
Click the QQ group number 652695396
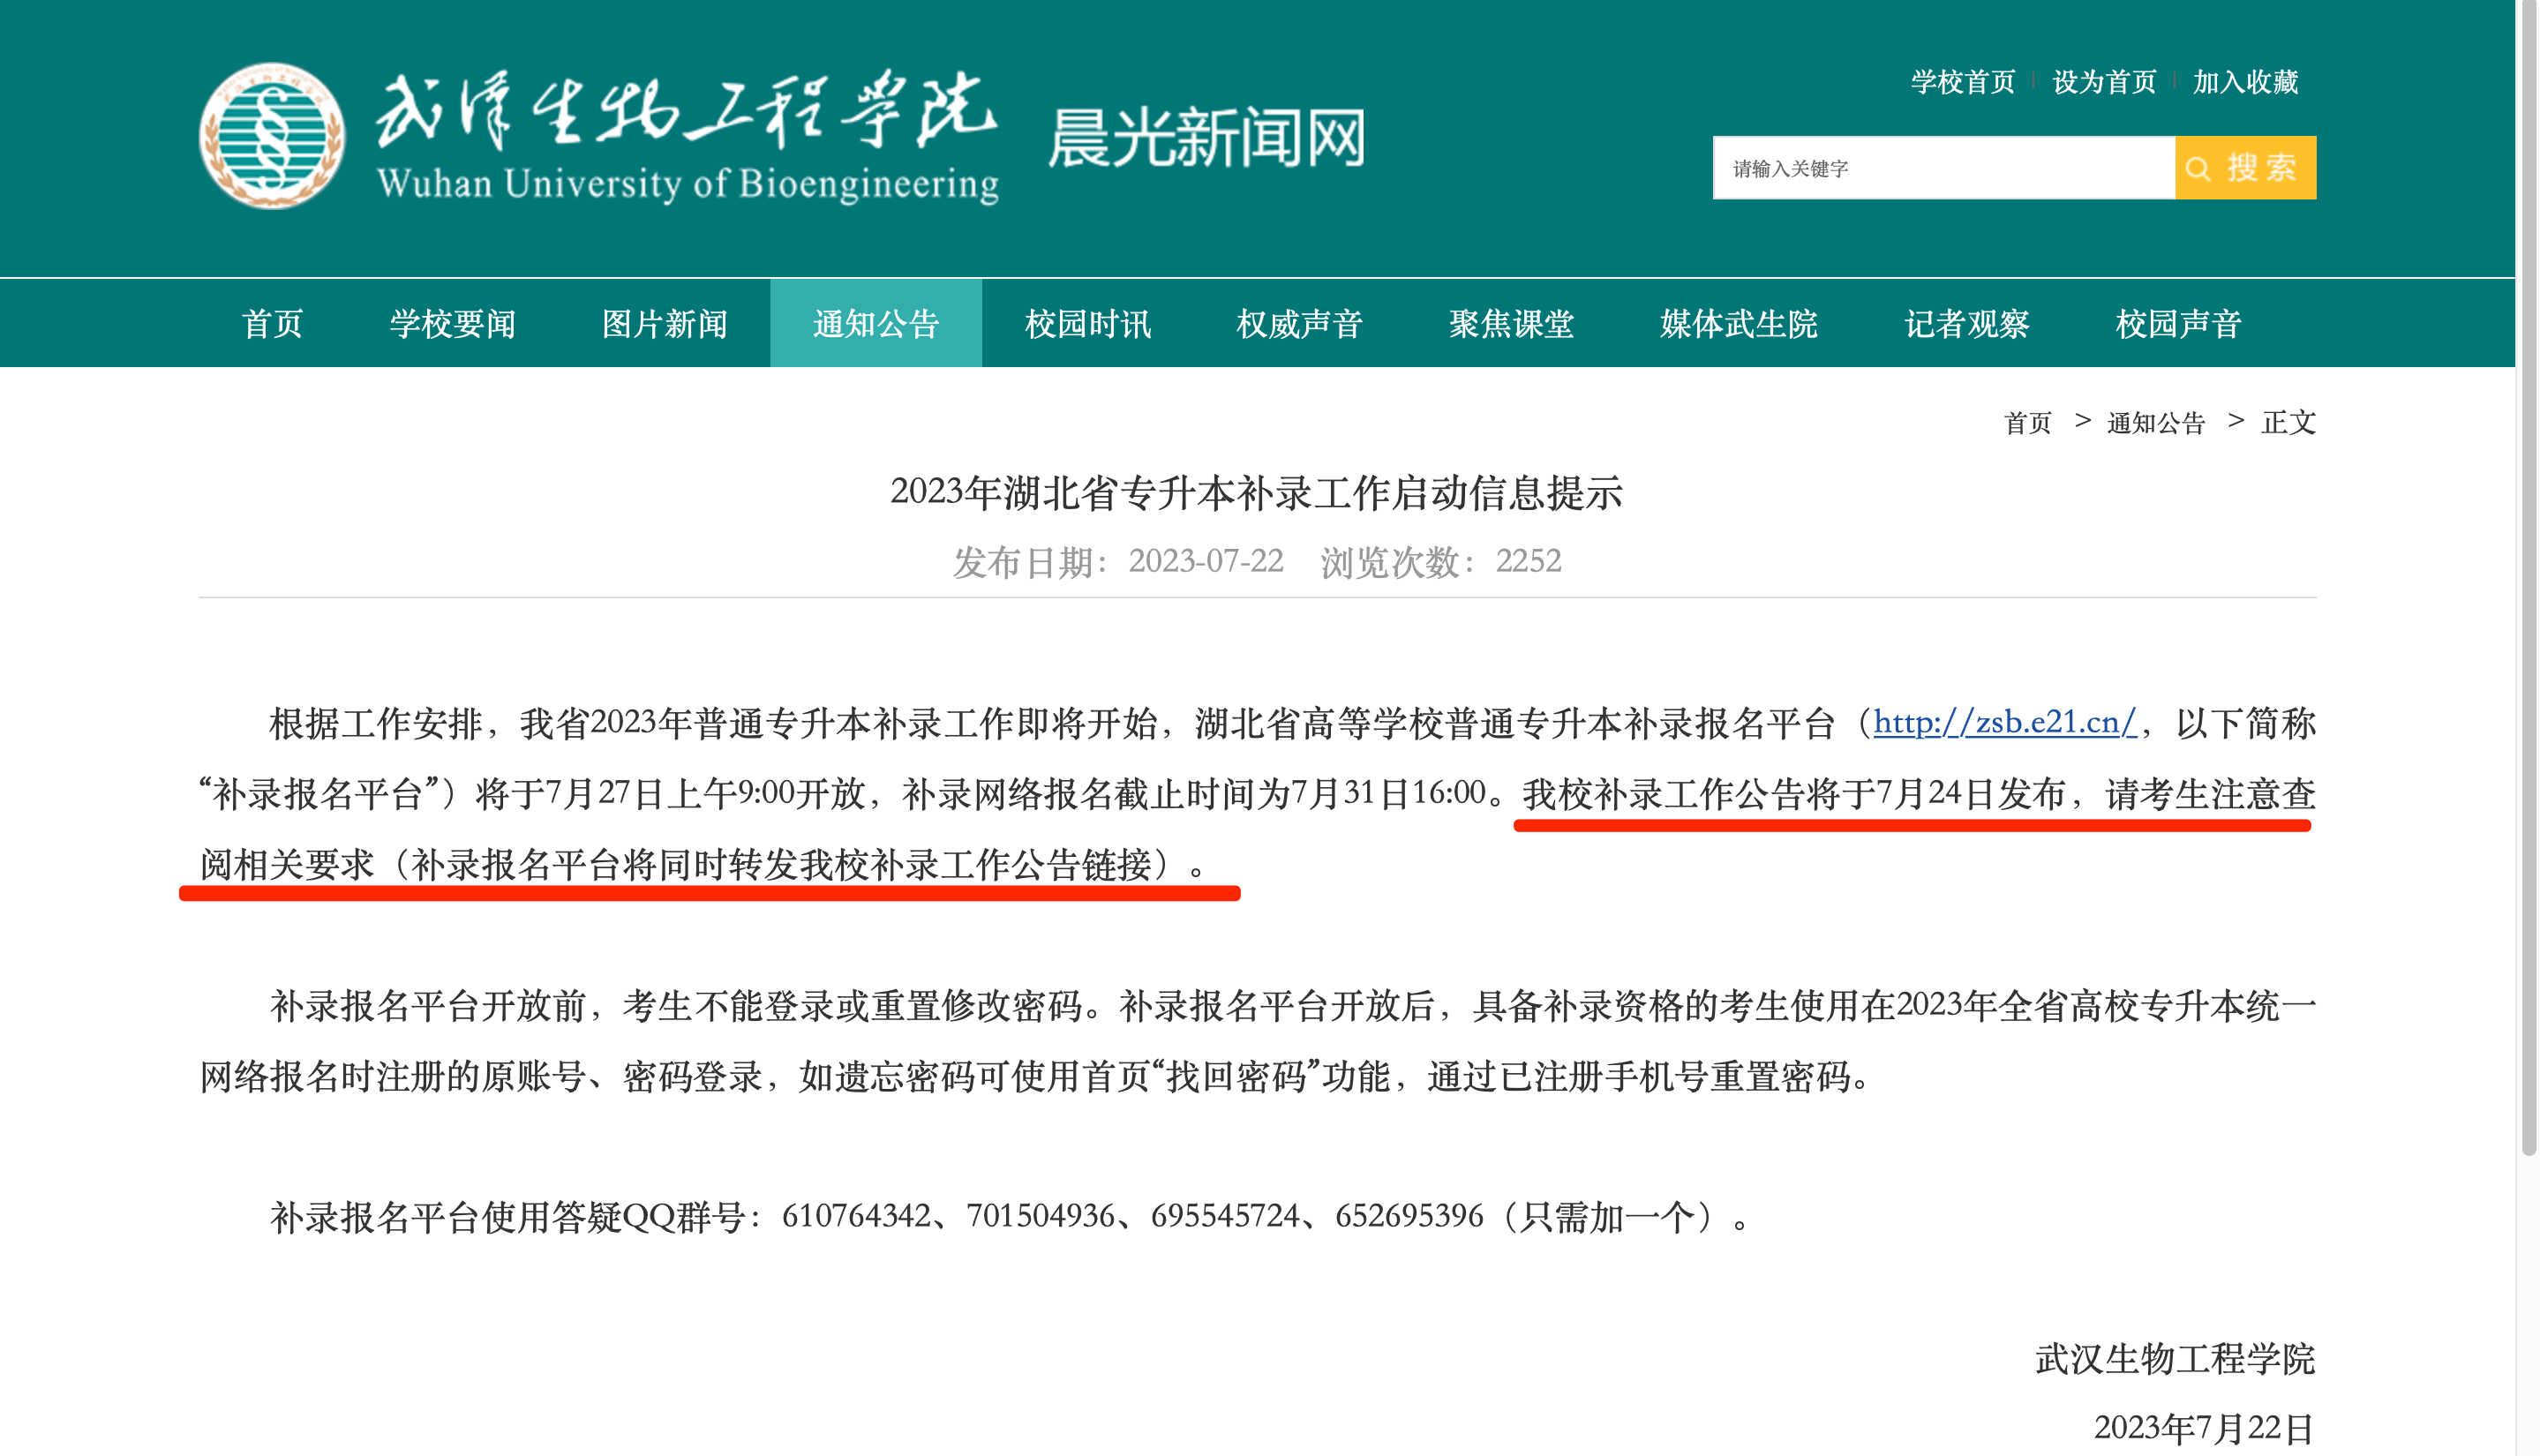click(1409, 1216)
